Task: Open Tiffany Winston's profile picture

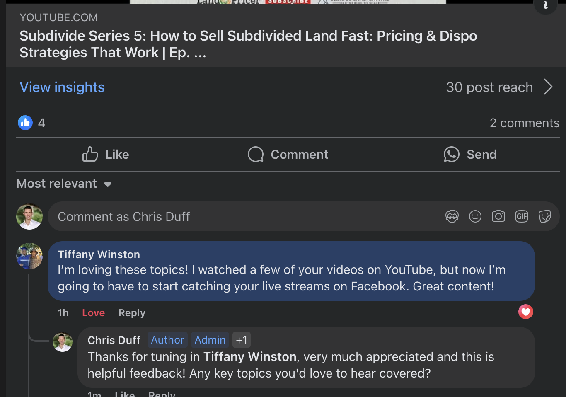Action: click(x=29, y=256)
